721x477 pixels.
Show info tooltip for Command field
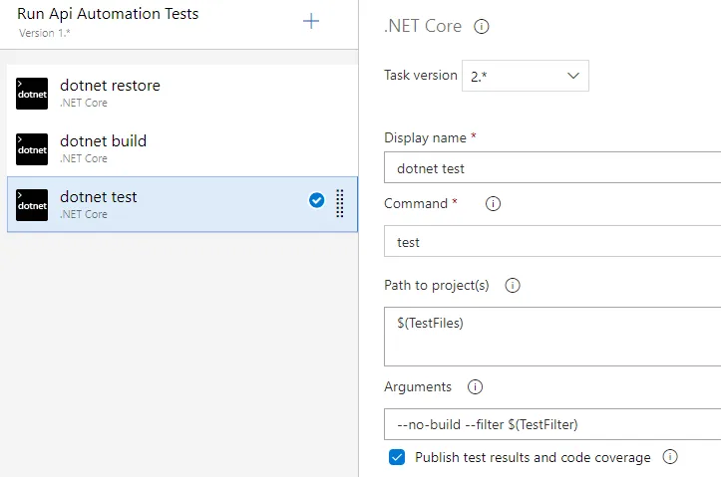click(x=493, y=204)
